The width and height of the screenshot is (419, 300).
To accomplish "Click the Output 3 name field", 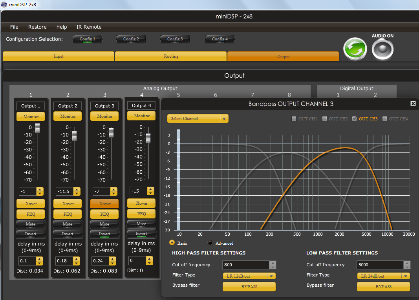I will click(104, 106).
